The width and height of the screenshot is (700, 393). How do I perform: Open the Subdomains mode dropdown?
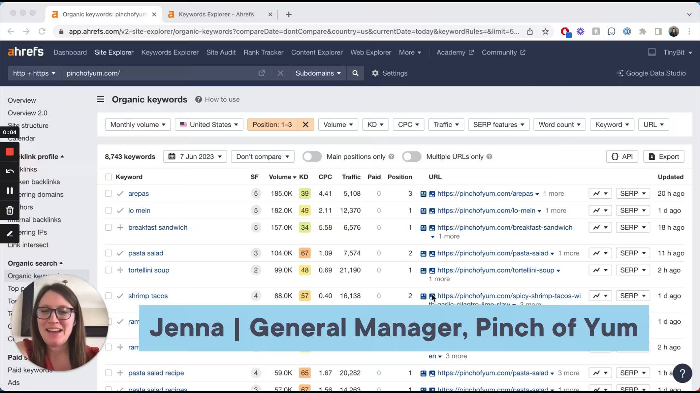pyautogui.click(x=318, y=73)
